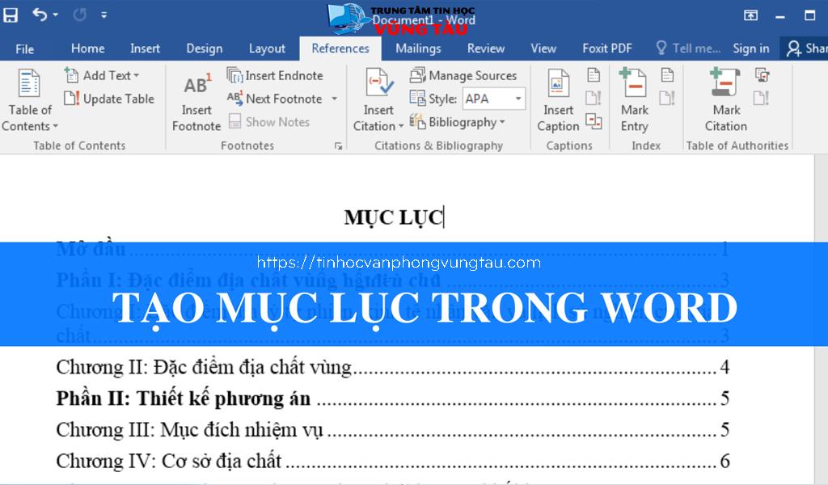Go to the Design tab
Image resolution: width=828 pixels, height=485 pixels.
pos(205,48)
